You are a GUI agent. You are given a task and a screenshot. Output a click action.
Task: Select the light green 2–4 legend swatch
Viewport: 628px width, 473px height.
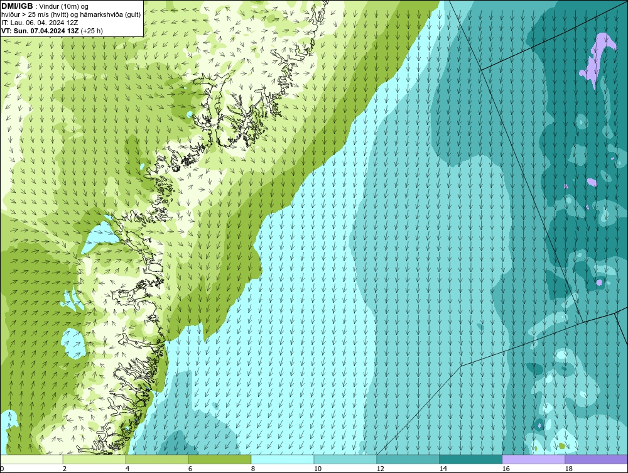click(x=94, y=459)
